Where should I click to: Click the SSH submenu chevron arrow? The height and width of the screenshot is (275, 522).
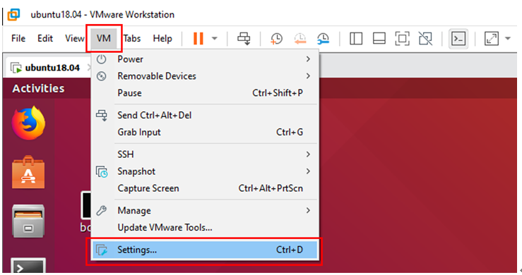(x=308, y=154)
